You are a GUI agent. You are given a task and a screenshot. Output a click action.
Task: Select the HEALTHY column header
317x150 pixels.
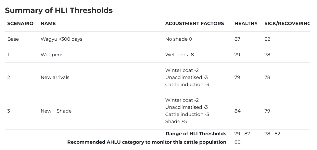point(246,23)
